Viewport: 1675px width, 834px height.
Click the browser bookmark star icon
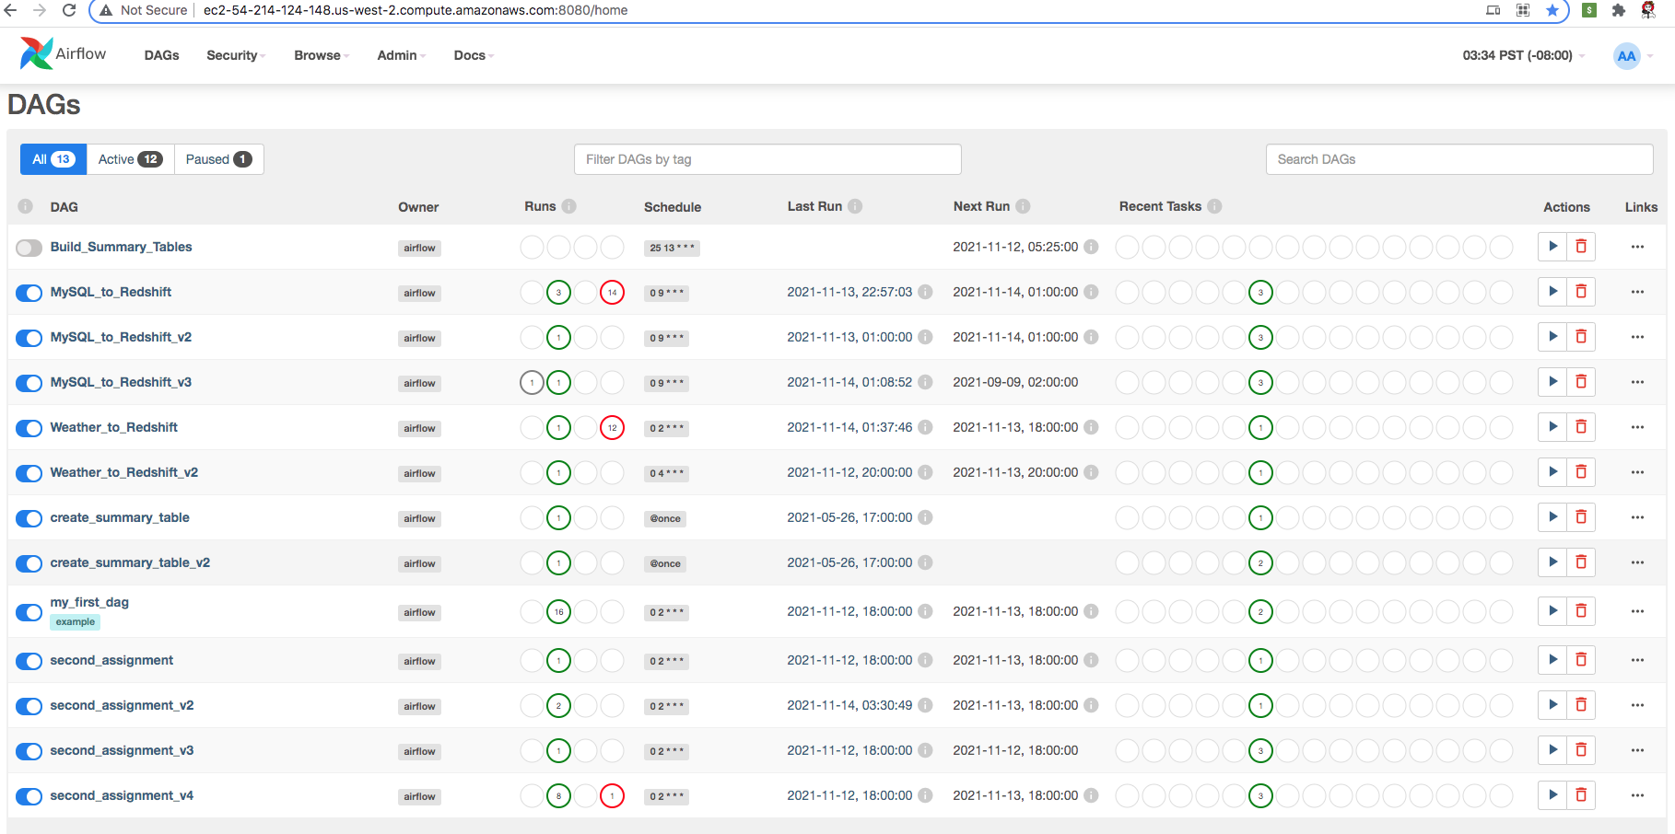pyautogui.click(x=1552, y=10)
